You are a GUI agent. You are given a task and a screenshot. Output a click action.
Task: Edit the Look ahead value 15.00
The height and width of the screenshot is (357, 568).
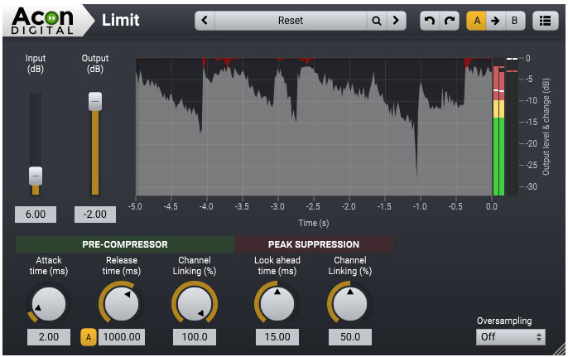277,337
